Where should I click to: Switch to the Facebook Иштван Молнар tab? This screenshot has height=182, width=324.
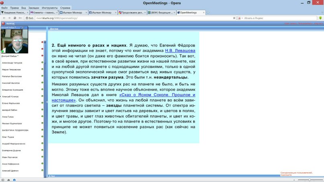pyautogui.click(x=103, y=12)
